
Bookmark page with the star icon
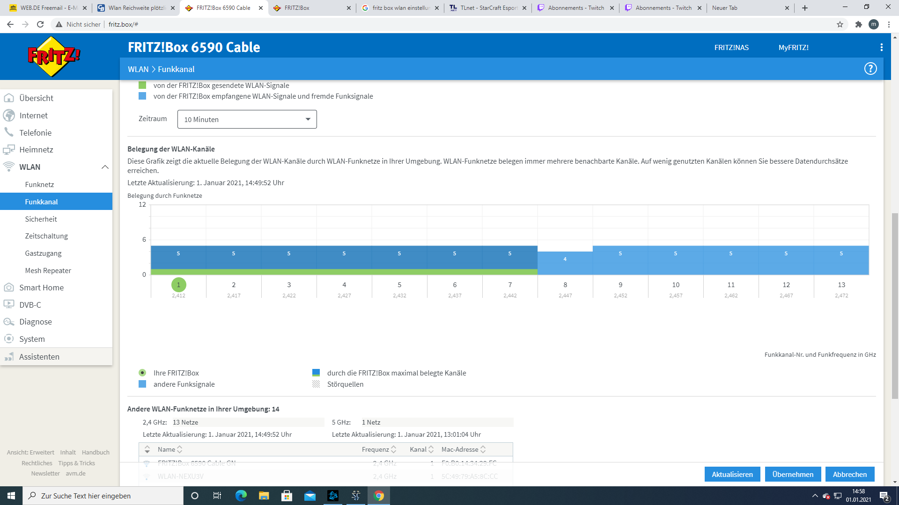840,24
